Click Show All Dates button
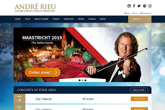The height and width of the screenshot is (110, 165). tap(139, 90)
